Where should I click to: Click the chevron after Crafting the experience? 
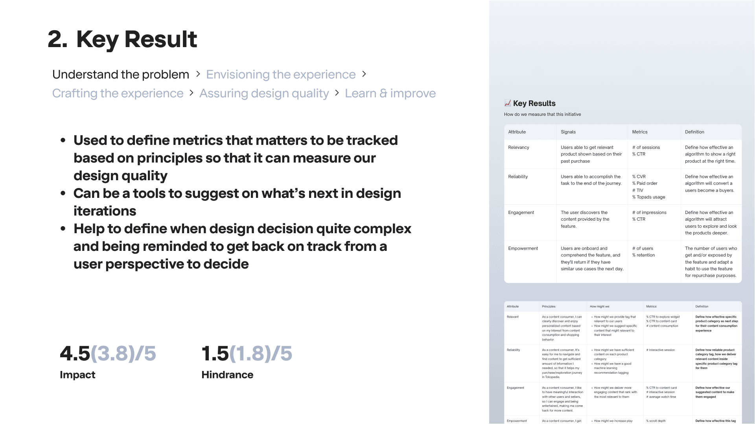(192, 93)
